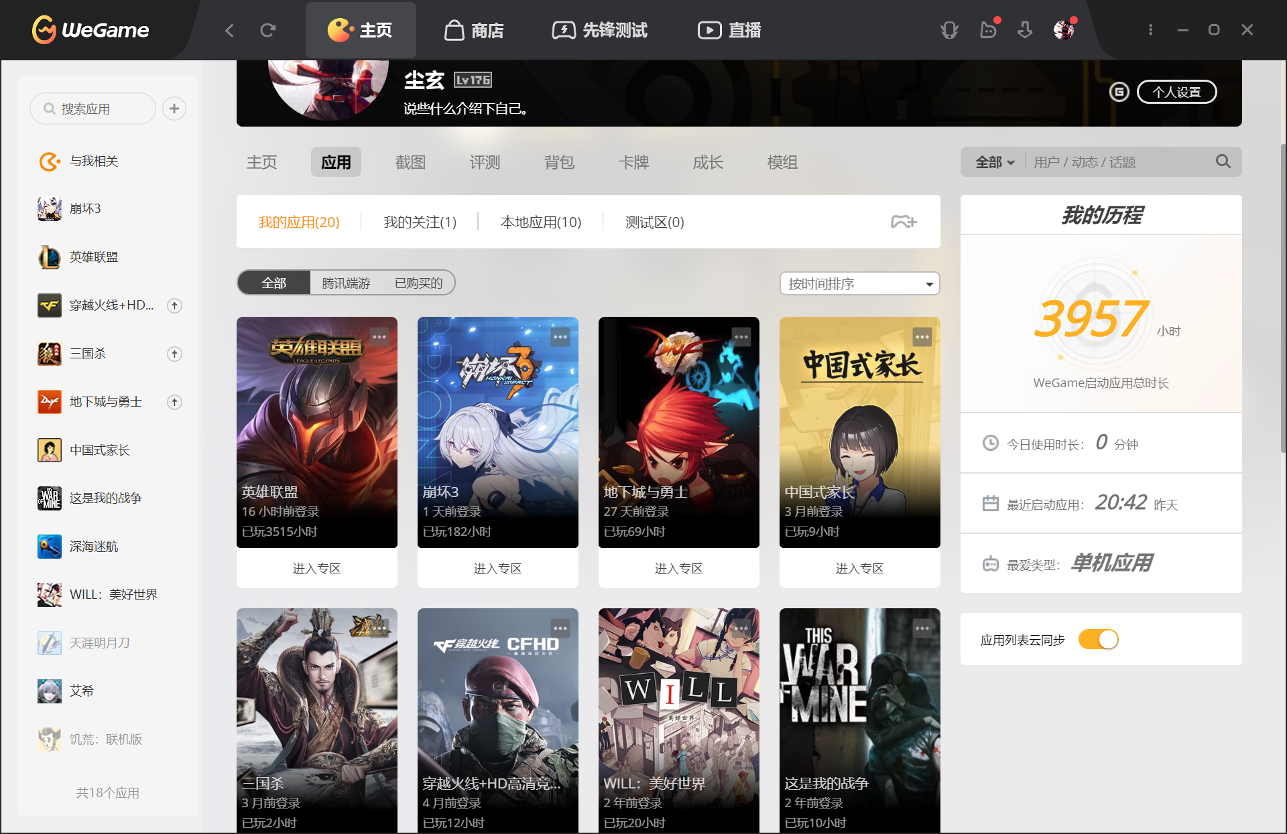Open the 直播 top tab
Screen dimensions: 1287x834
point(729,30)
